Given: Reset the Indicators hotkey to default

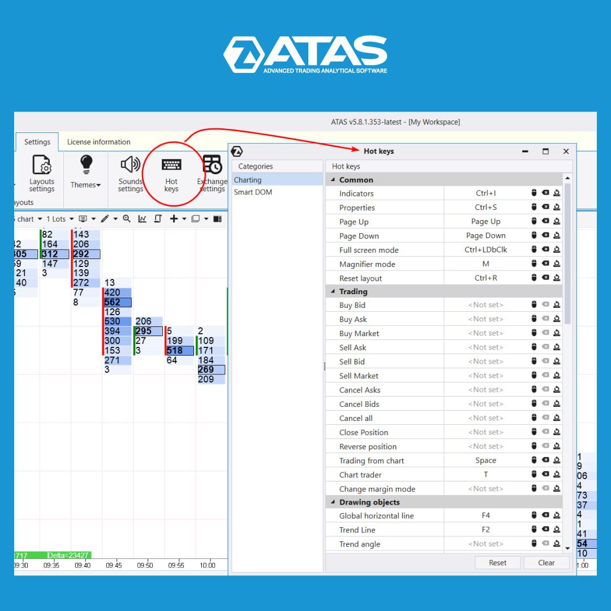Looking at the screenshot, I should [557, 192].
